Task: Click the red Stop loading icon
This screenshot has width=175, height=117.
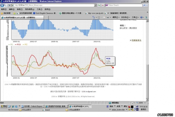Action: 103,5
